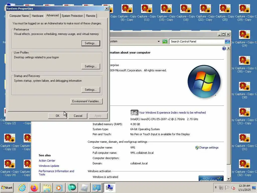Open the System Protection tab
This screenshot has width=257, height=193.
(72, 16)
